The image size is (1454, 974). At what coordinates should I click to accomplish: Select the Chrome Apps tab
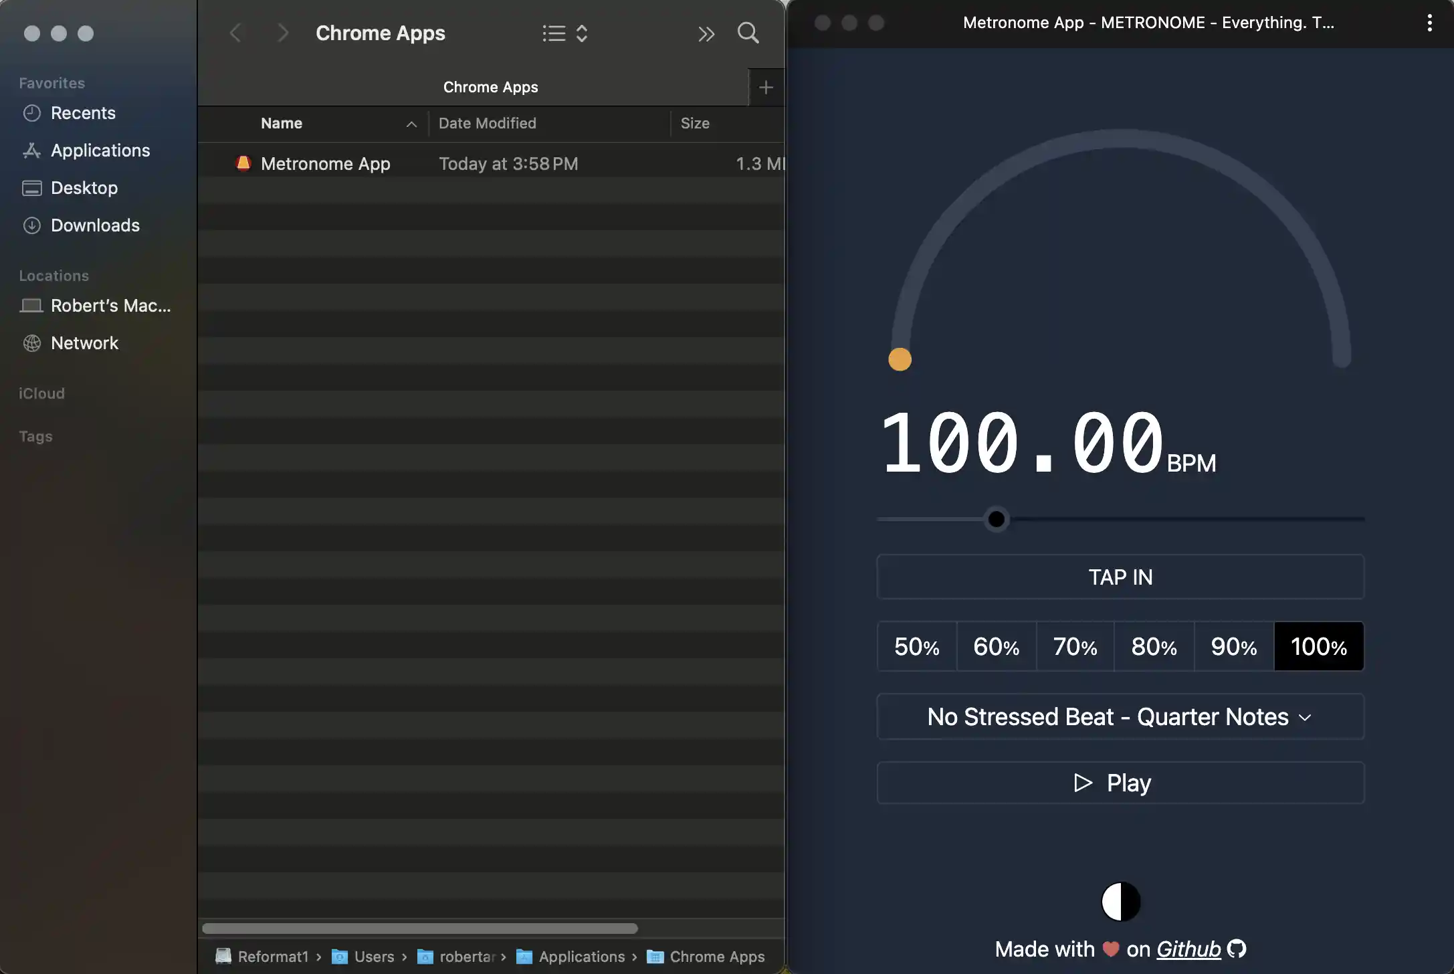click(x=490, y=87)
